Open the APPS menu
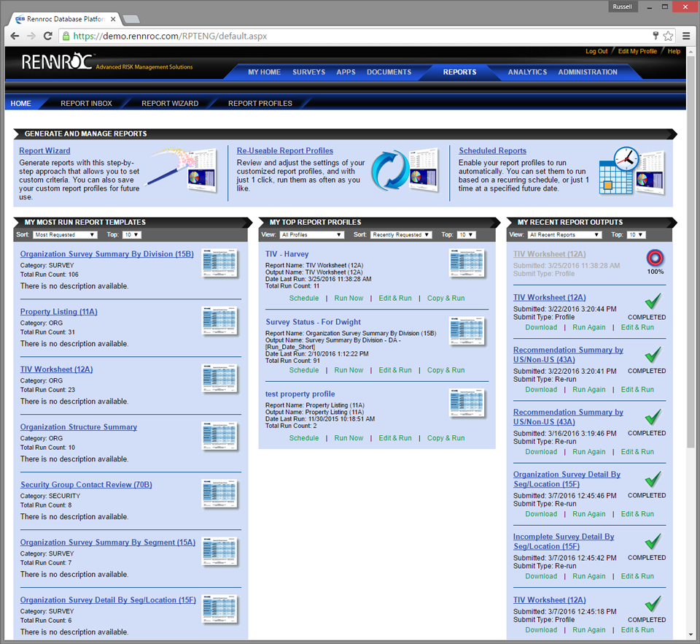 (346, 72)
